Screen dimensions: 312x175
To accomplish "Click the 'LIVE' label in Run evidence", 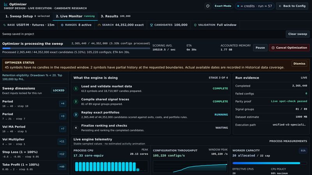I will (304, 78).
